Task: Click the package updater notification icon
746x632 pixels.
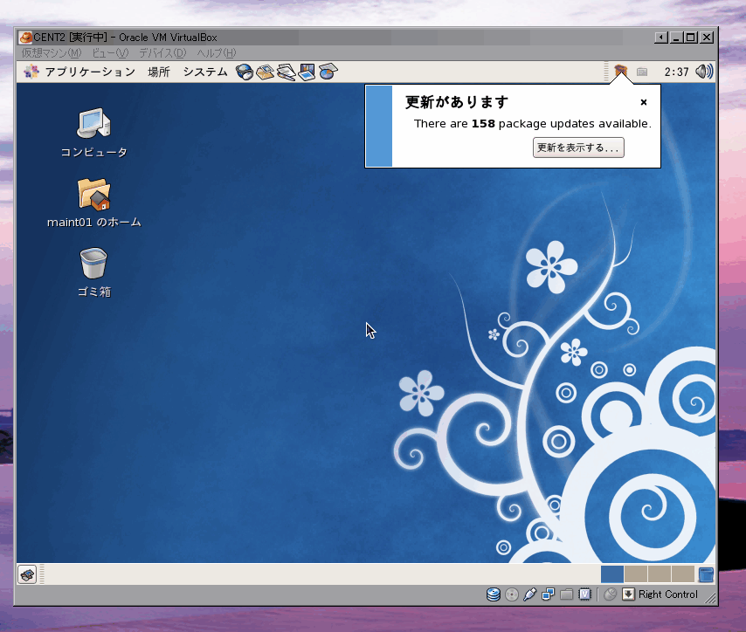Action: click(x=620, y=72)
